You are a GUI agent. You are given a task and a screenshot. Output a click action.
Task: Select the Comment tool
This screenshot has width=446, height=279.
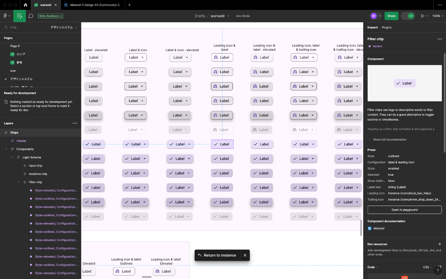pyautogui.click(x=31, y=16)
